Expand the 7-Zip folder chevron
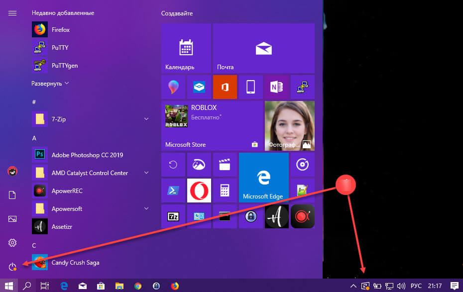The height and width of the screenshot is (292, 463). [x=146, y=119]
